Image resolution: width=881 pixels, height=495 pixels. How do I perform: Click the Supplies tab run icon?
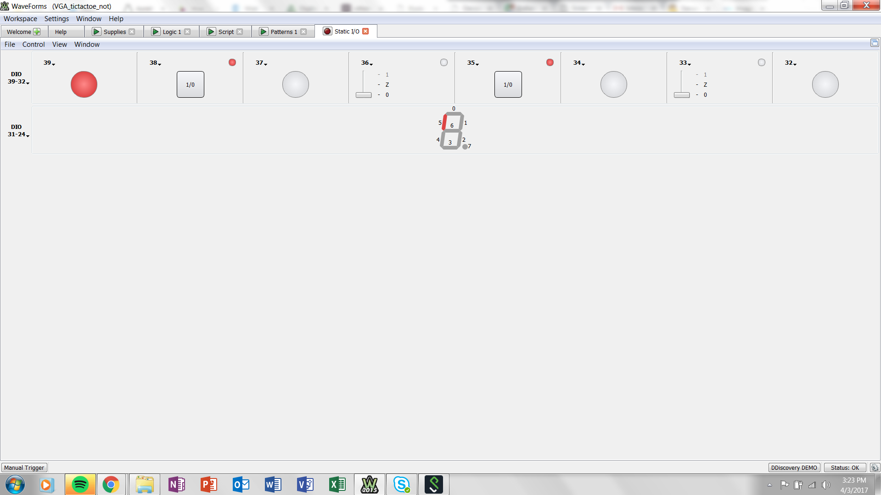pos(96,32)
